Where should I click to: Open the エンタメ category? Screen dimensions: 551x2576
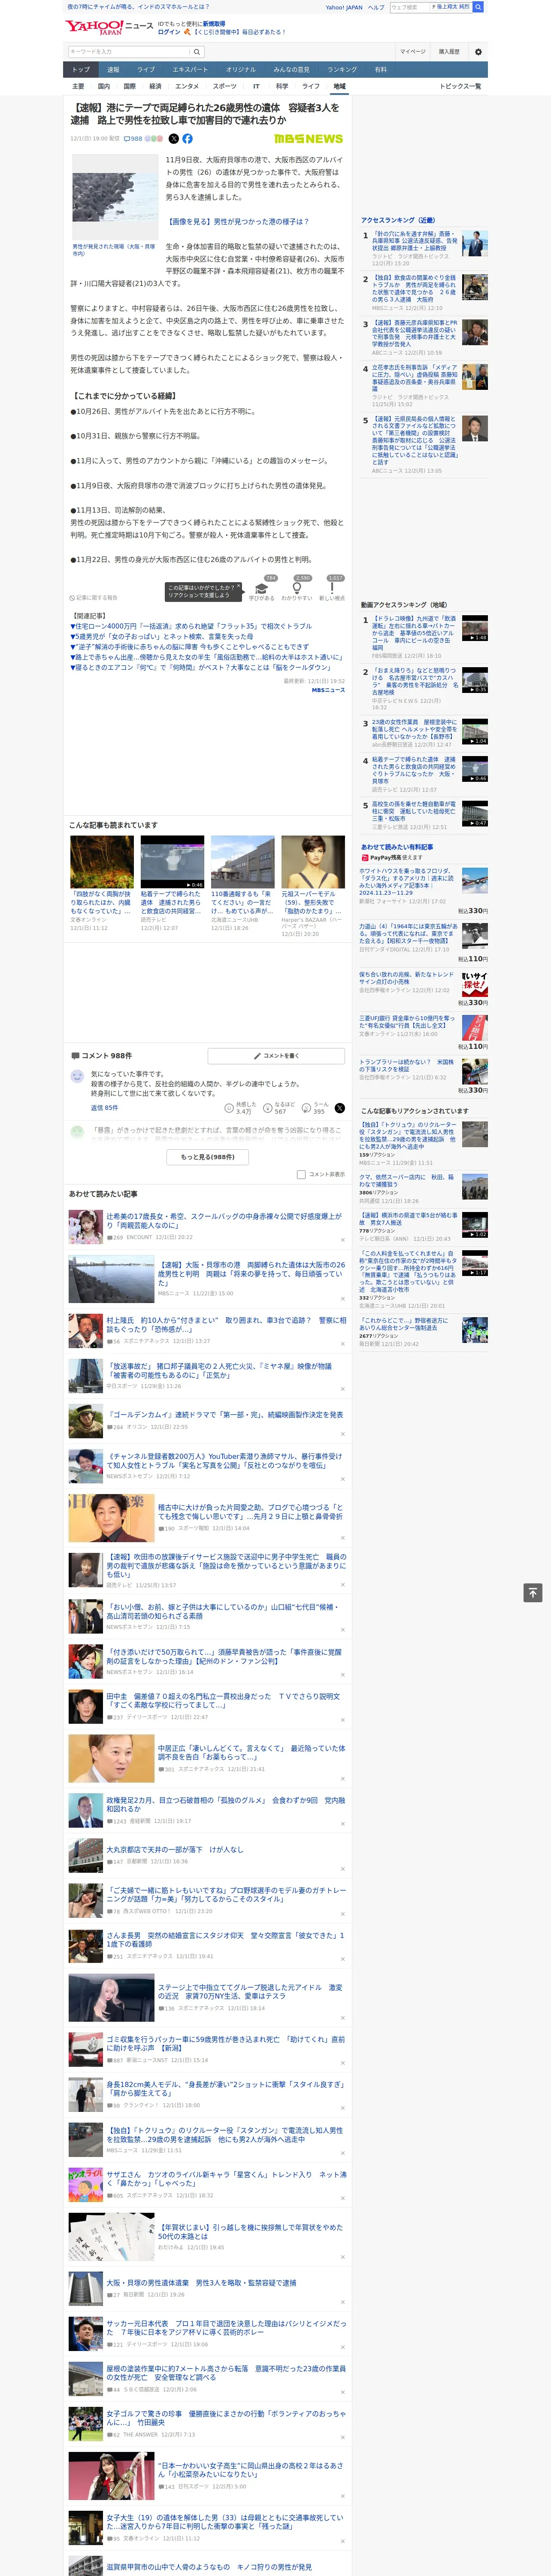[187, 86]
